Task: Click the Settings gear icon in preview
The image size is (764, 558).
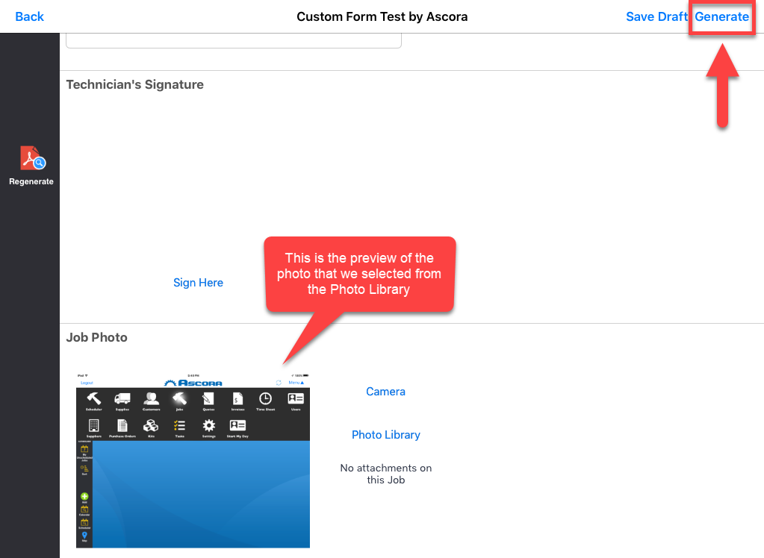Action: [x=209, y=426]
